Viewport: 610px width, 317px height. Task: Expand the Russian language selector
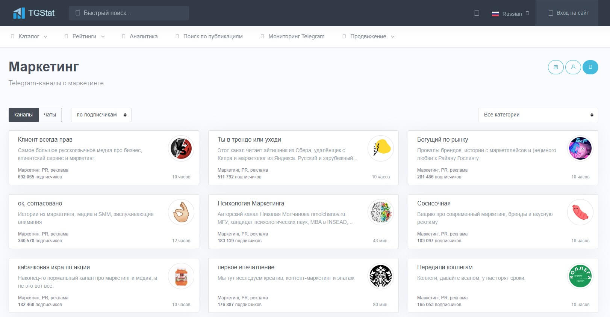point(510,14)
